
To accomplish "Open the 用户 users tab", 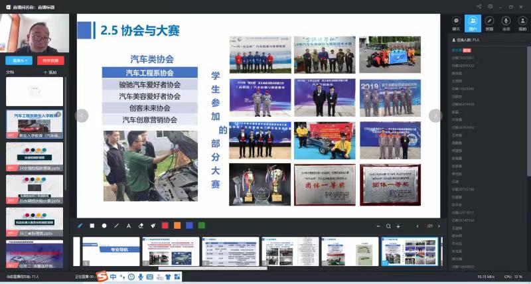I will click(473, 23).
